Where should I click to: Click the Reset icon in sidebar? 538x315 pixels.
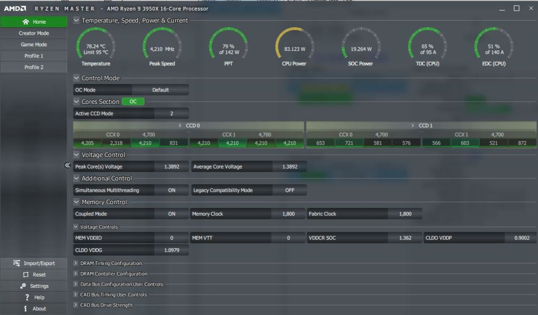[26, 275]
